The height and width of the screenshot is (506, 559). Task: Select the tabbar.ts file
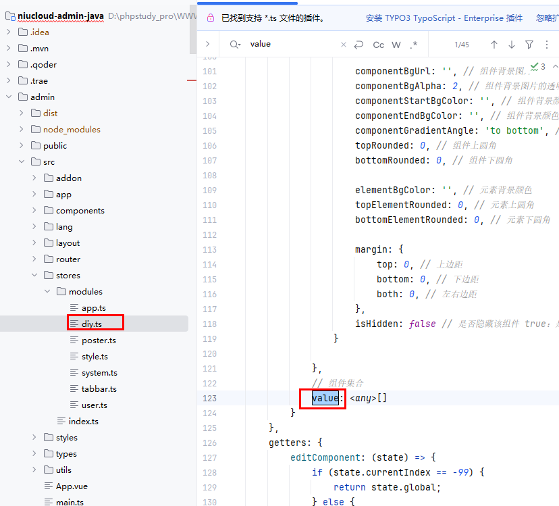coord(99,389)
